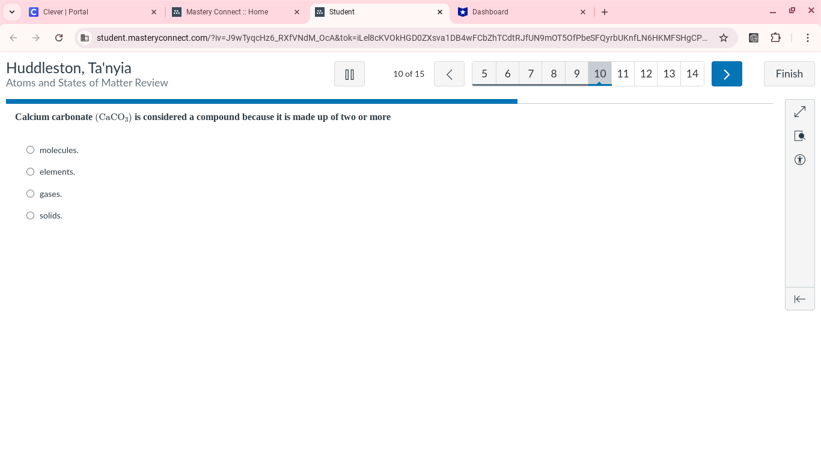Click the address bar URL field
821x461 pixels.
(x=401, y=38)
